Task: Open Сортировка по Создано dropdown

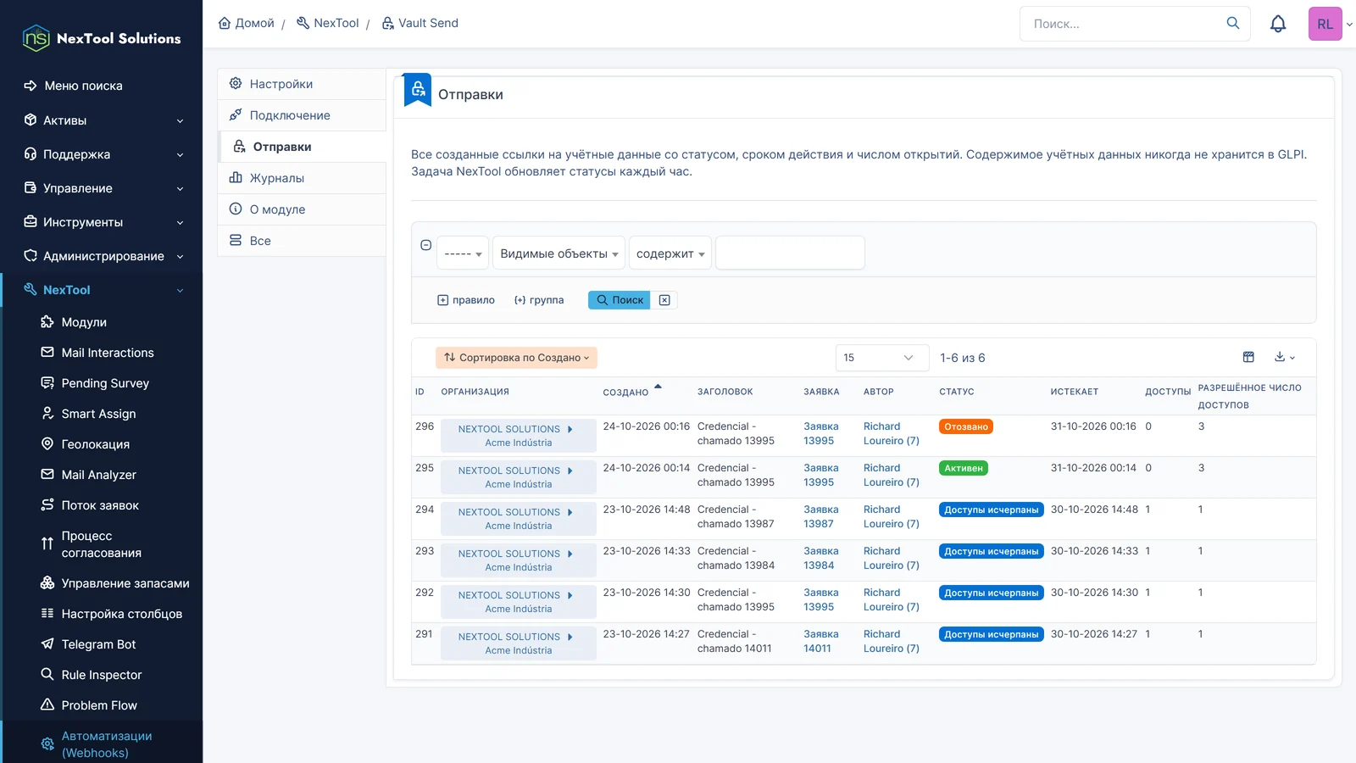Action: [x=516, y=358]
